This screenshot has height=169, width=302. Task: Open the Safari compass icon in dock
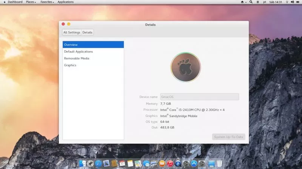98,163
